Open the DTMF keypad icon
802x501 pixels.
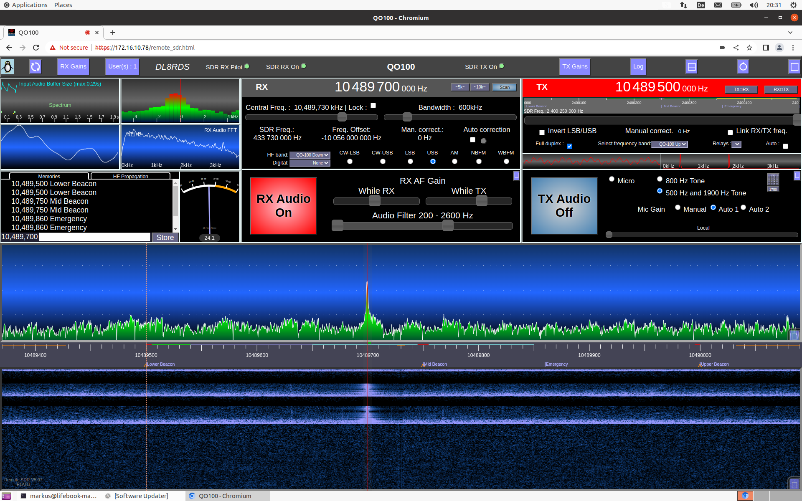(773, 180)
